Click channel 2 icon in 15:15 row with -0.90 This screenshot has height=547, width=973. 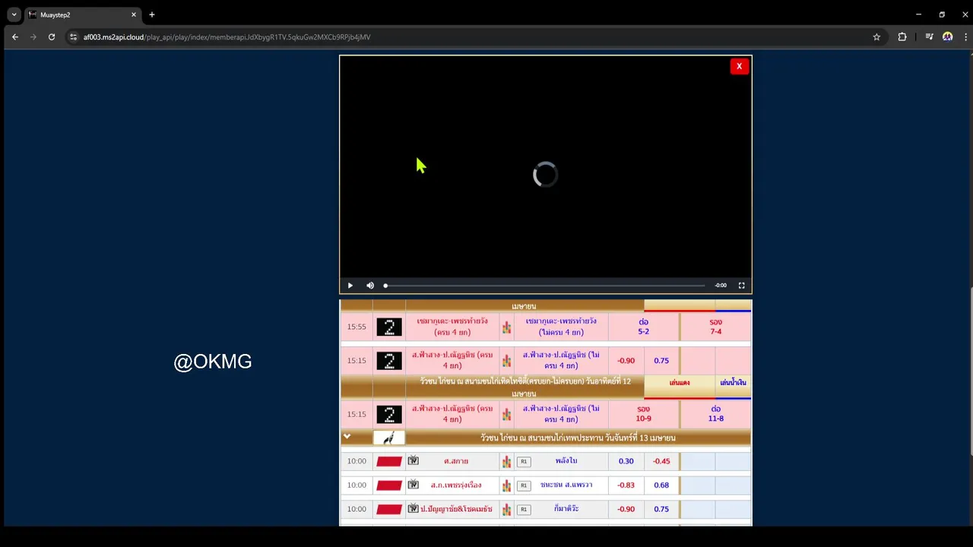(x=389, y=361)
